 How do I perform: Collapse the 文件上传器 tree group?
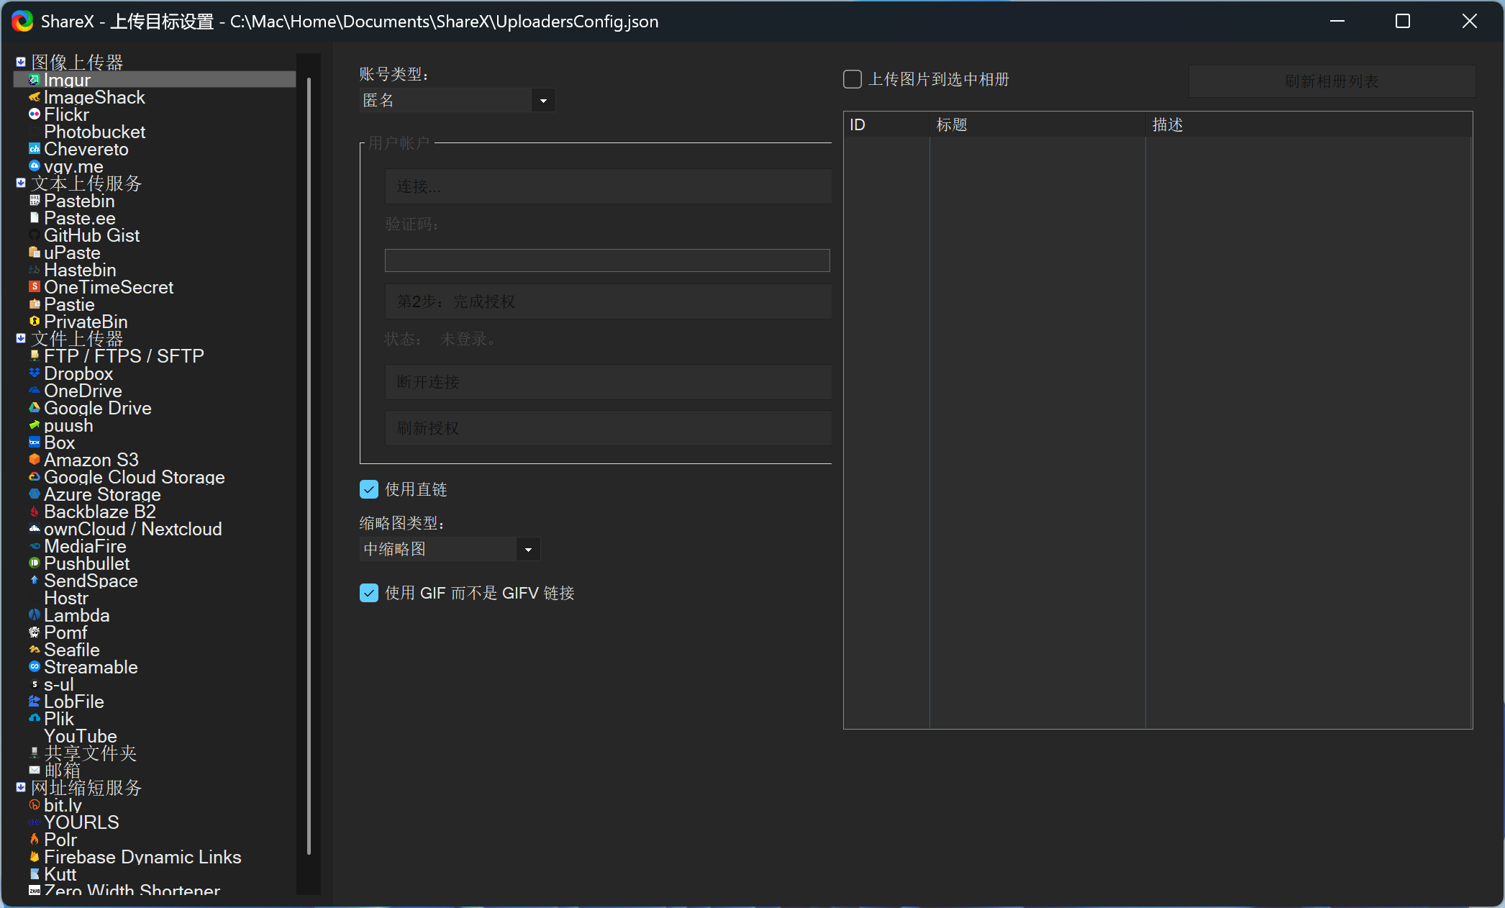[21, 339]
